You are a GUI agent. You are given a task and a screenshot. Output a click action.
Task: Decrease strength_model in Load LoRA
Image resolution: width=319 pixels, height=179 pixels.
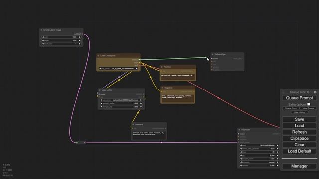coord(101,103)
